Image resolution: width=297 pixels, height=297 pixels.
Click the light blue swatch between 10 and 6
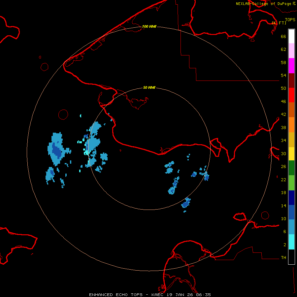coord(291,227)
